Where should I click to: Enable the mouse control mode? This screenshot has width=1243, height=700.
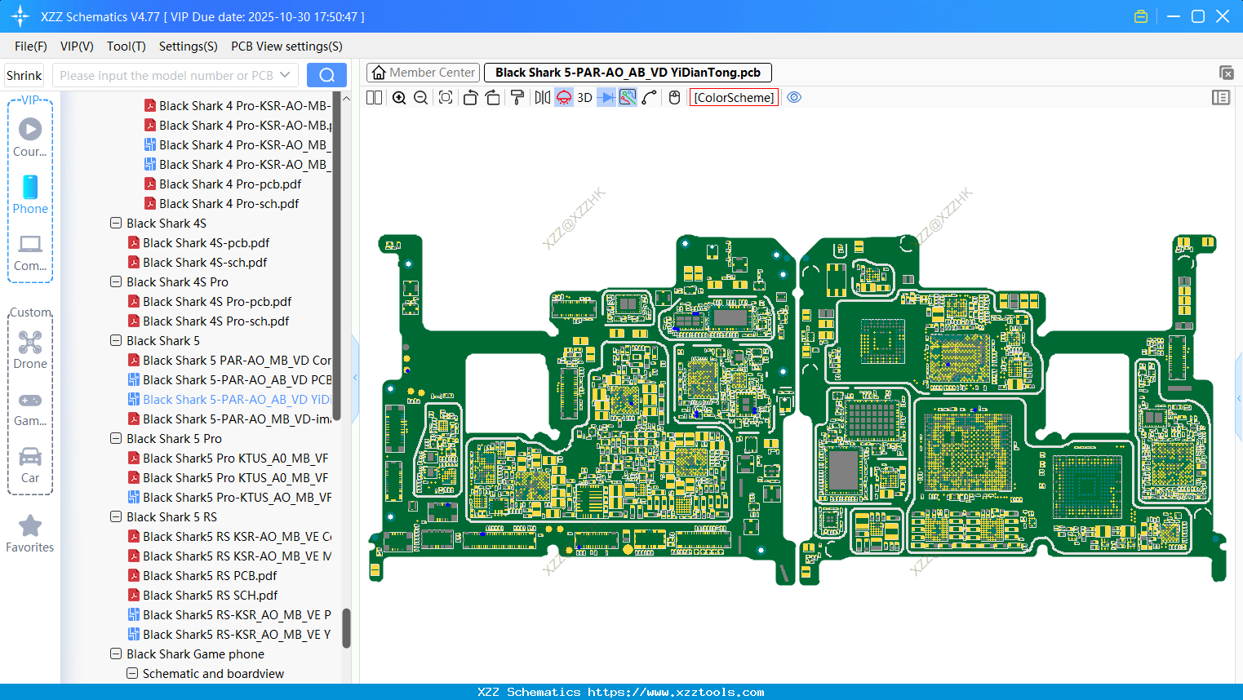point(673,97)
